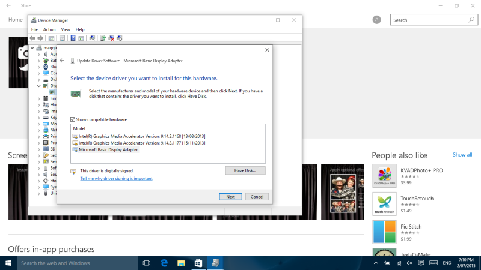Select Microsoft Basic Display Adapter in model list
This screenshot has height=270, width=481.
click(x=106, y=149)
